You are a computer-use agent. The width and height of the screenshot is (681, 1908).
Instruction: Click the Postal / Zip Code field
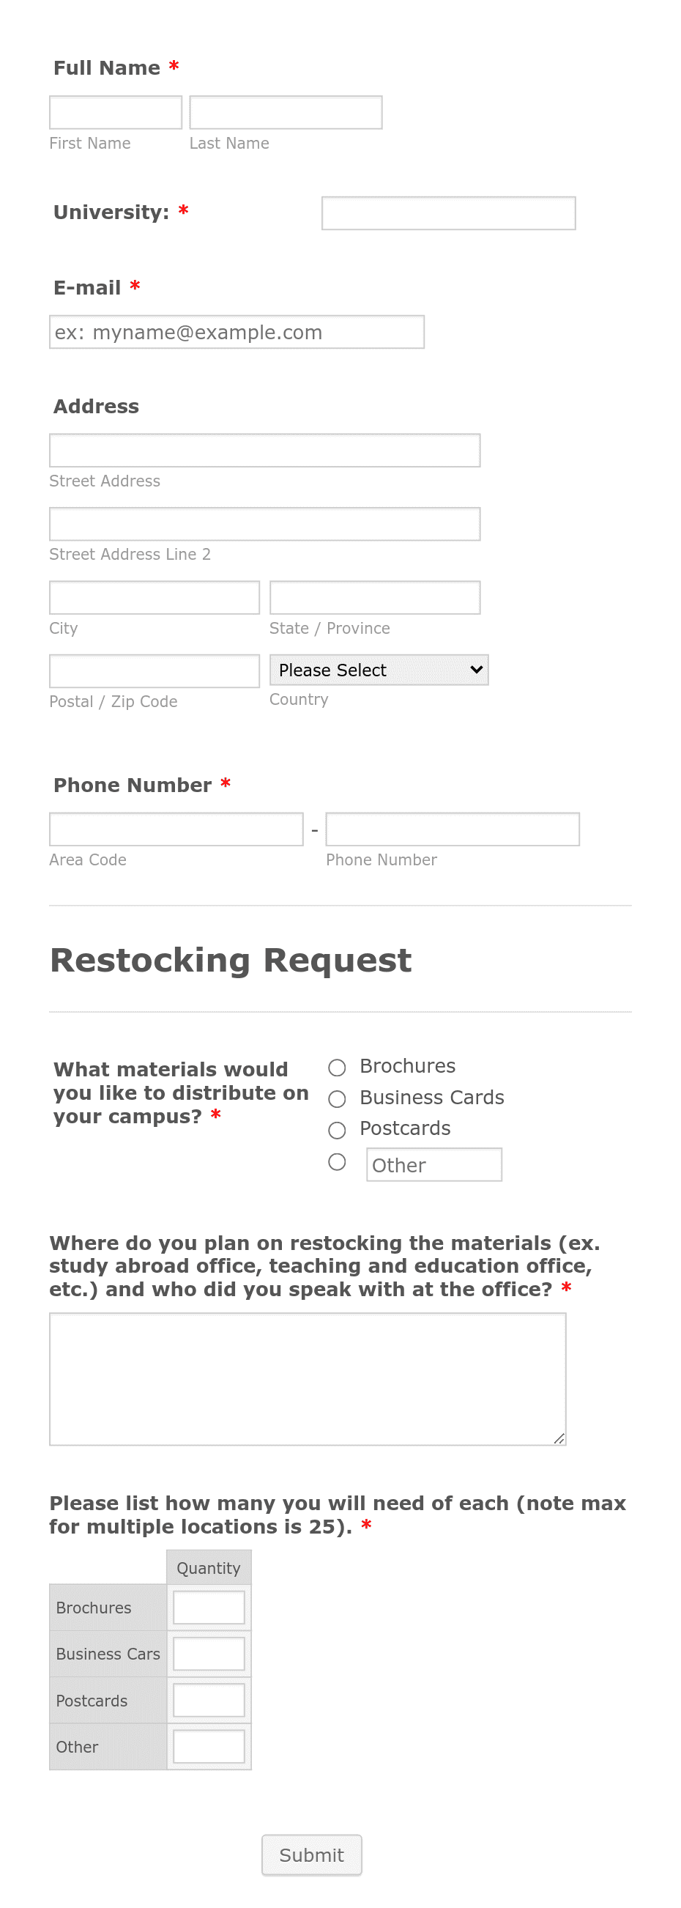click(153, 670)
